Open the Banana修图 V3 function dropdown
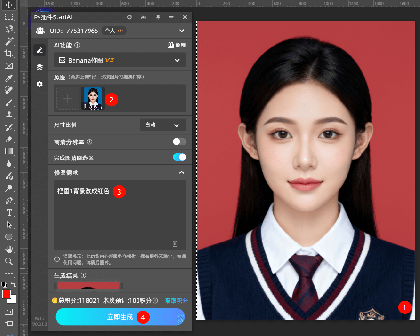The height and width of the screenshot is (336, 420). 120,60
